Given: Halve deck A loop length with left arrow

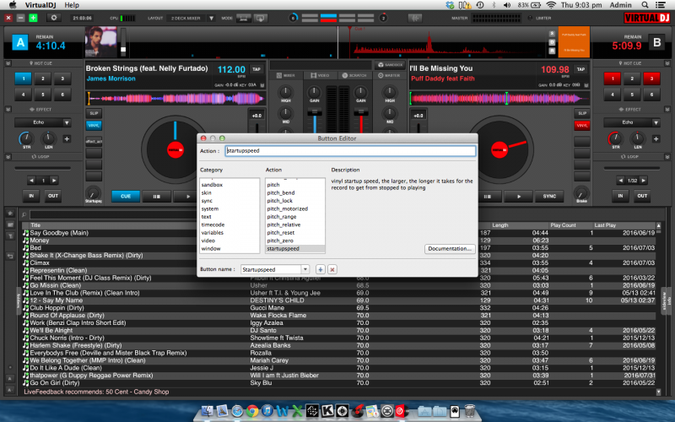Looking at the screenshot, I should pos(31,181).
